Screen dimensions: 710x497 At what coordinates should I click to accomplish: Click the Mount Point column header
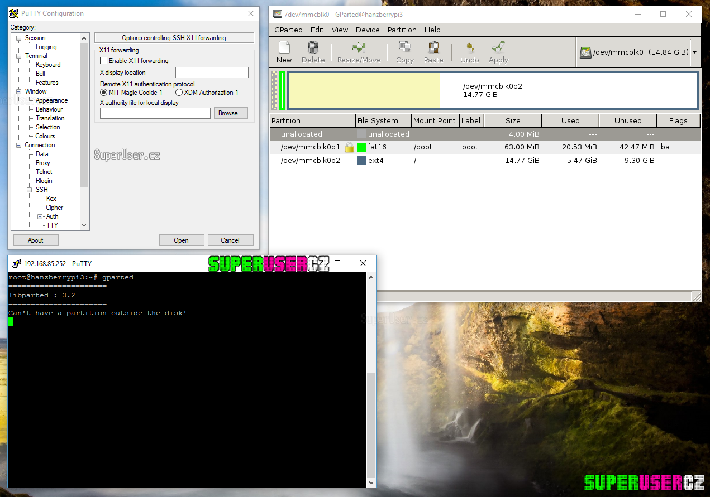tap(435, 120)
